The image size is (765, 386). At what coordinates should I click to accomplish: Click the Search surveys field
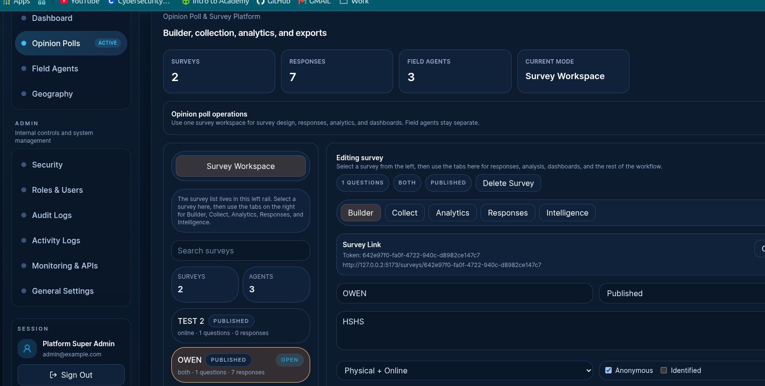[x=241, y=251]
